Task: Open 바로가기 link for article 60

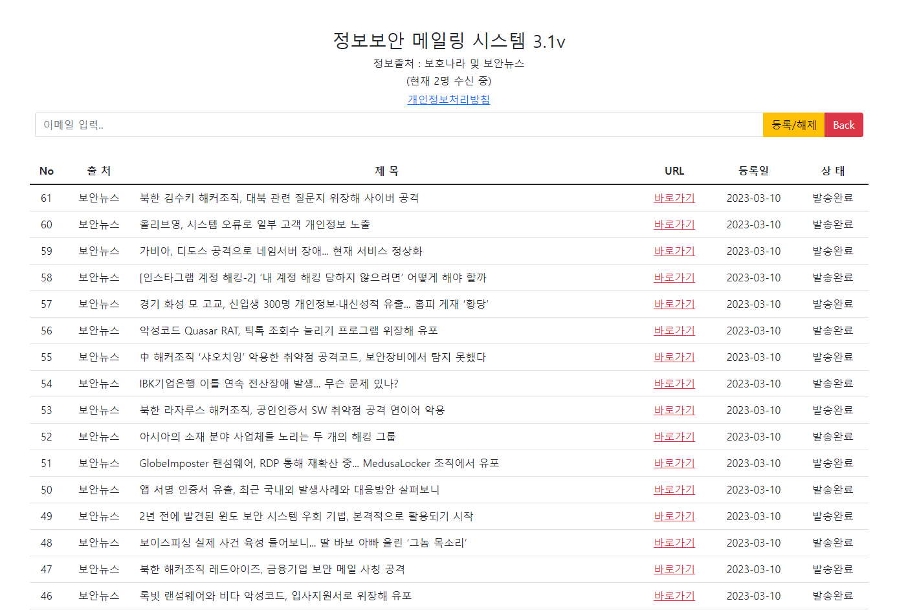Action: pyautogui.click(x=674, y=224)
